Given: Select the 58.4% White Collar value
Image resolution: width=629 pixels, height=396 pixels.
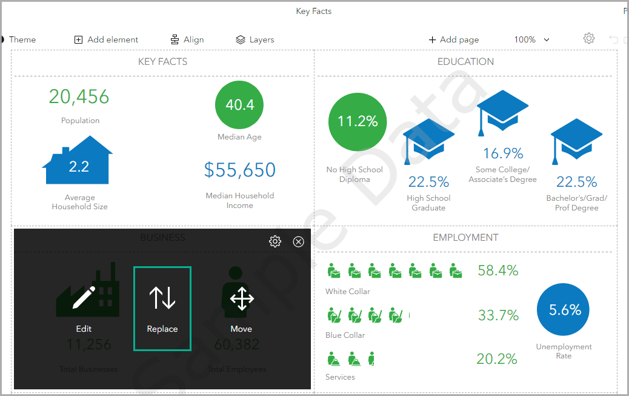Looking at the screenshot, I should [498, 270].
